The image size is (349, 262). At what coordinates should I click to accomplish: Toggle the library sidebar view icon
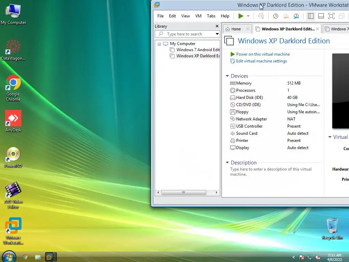pos(311,16)
